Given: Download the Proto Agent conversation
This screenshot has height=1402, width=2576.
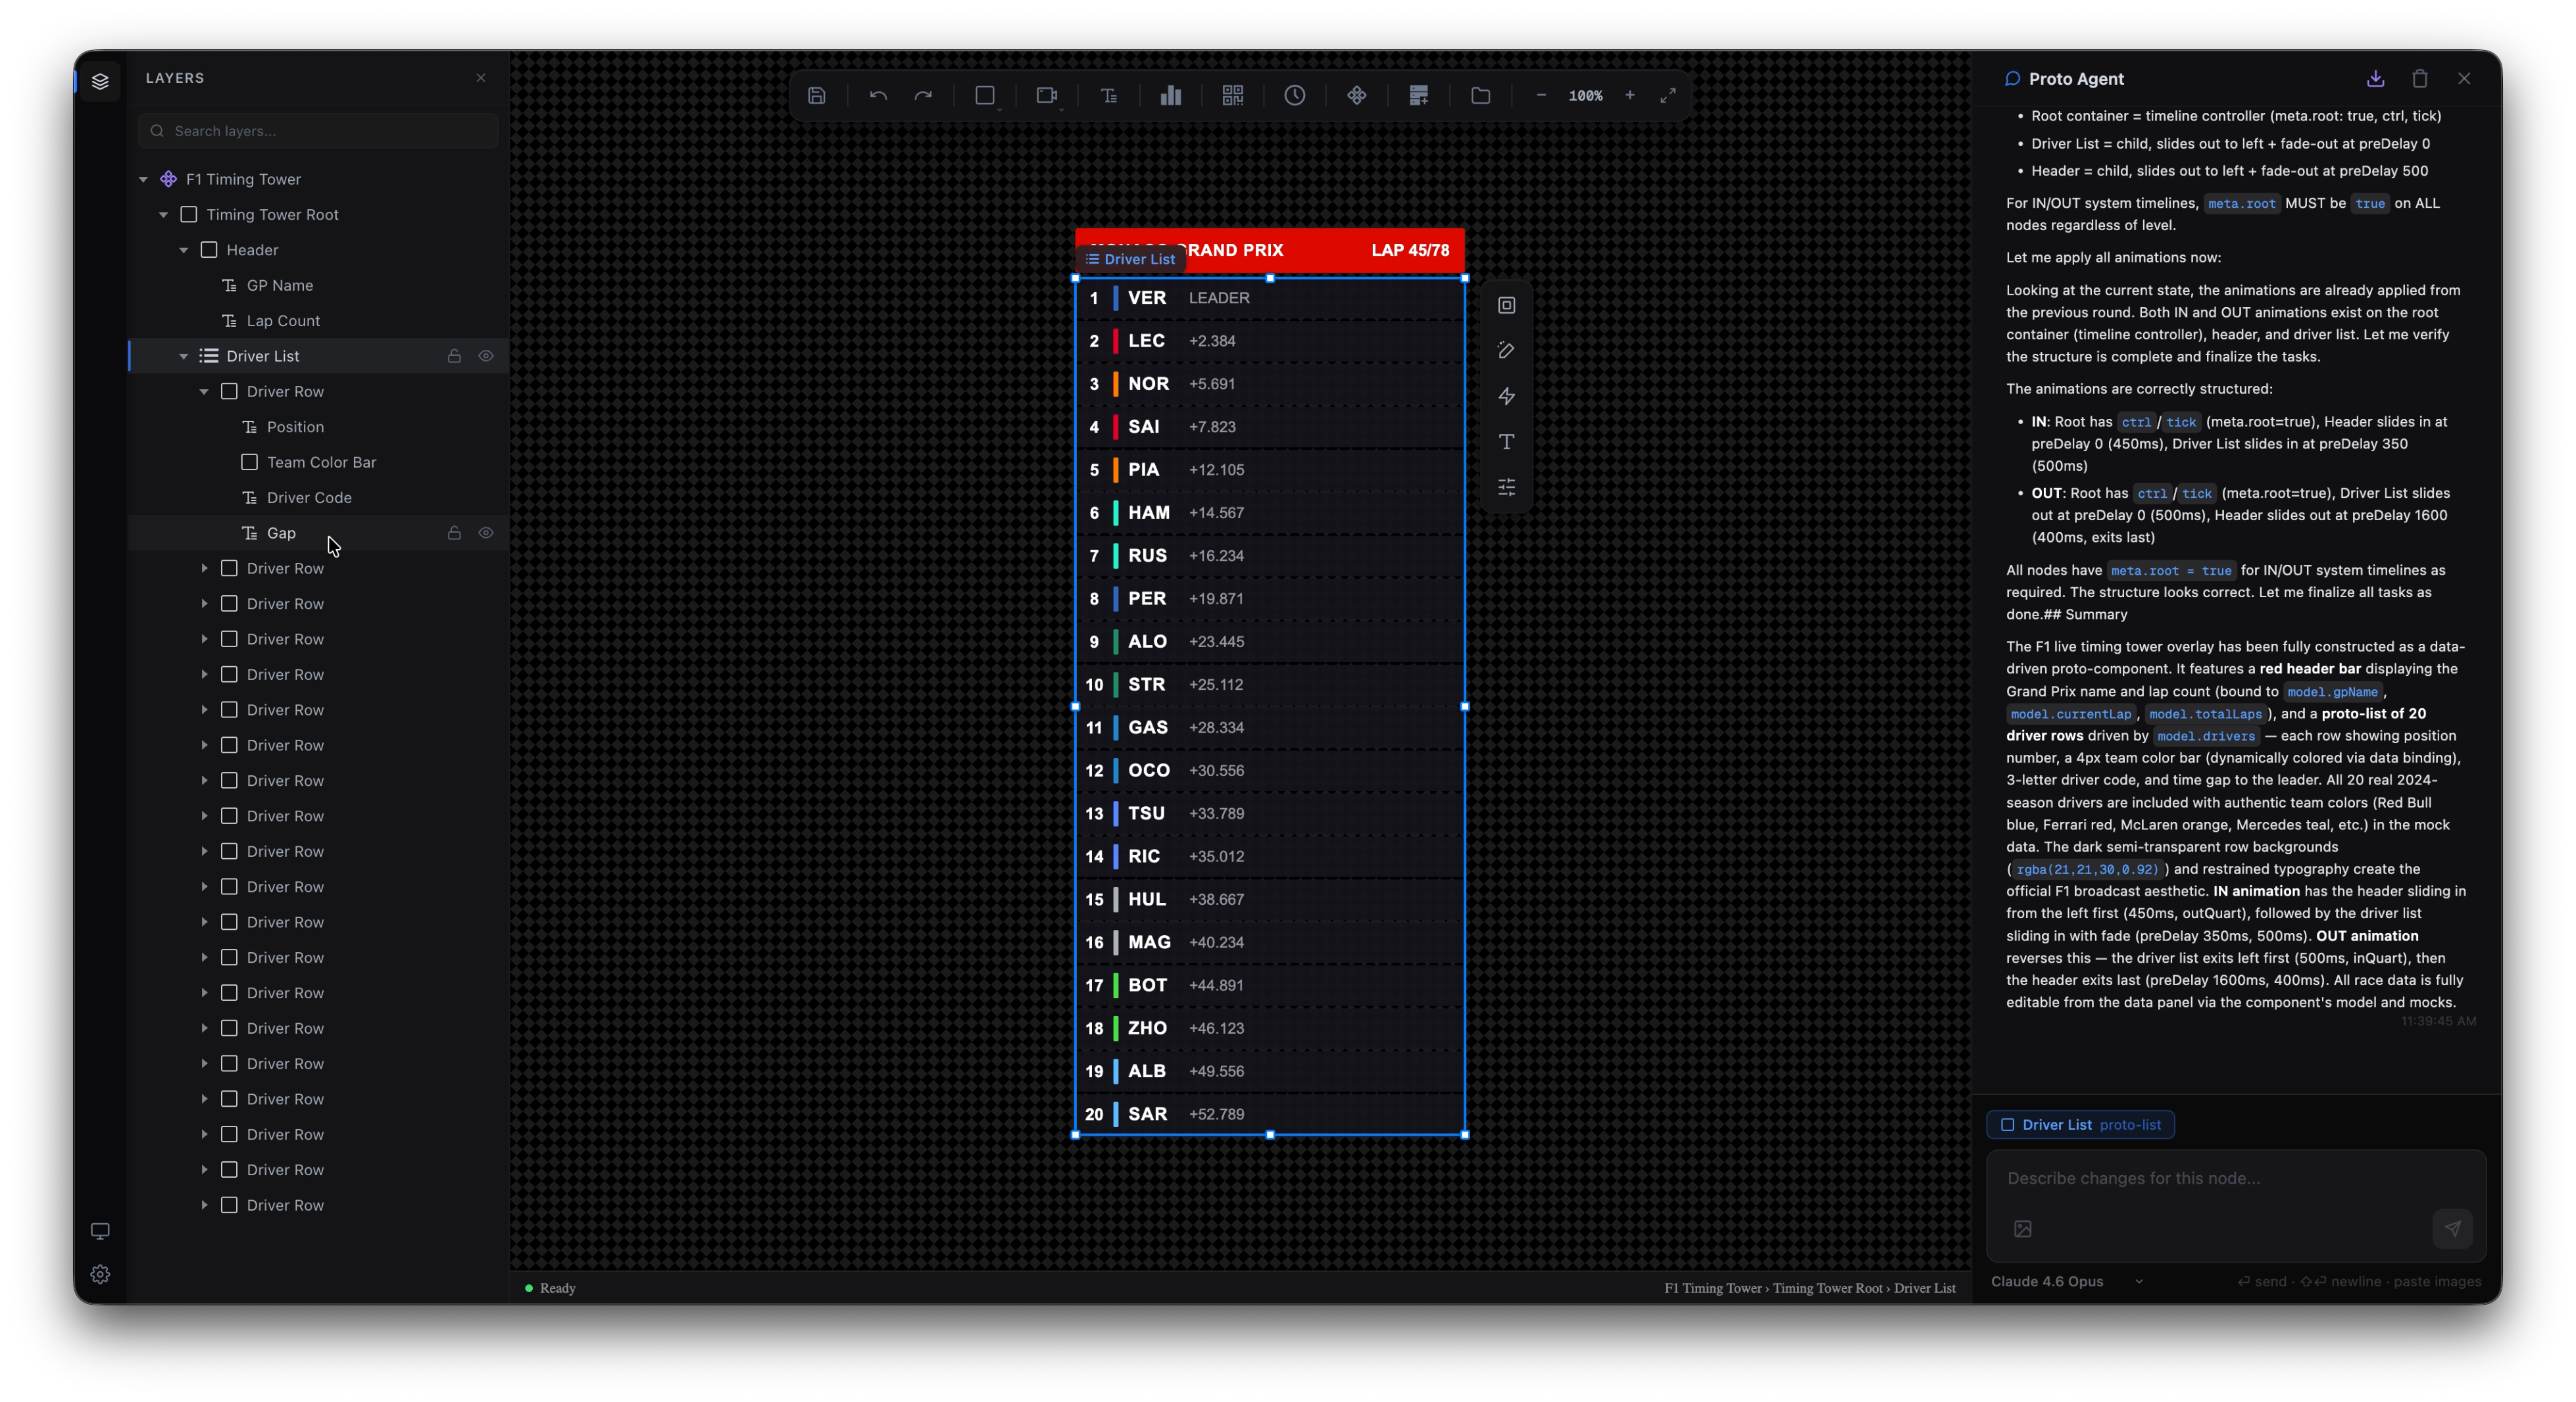Looking at the screenshot, I should point(2376,78).
